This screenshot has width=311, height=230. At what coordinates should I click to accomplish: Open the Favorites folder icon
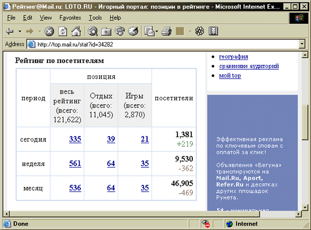[106, 31]
